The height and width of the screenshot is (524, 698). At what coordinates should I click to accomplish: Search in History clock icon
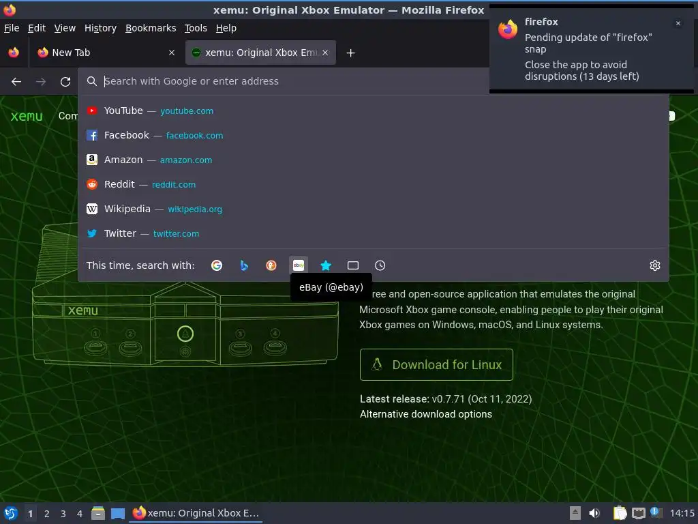point(380,265)
